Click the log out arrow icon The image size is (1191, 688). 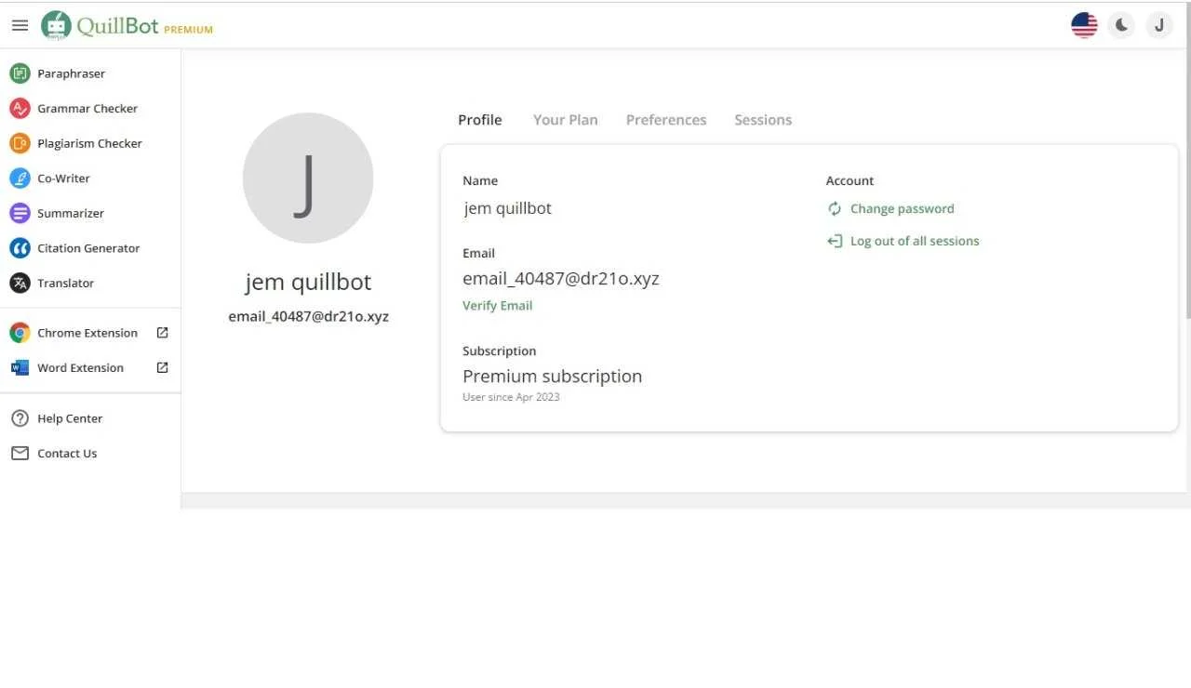835,241
